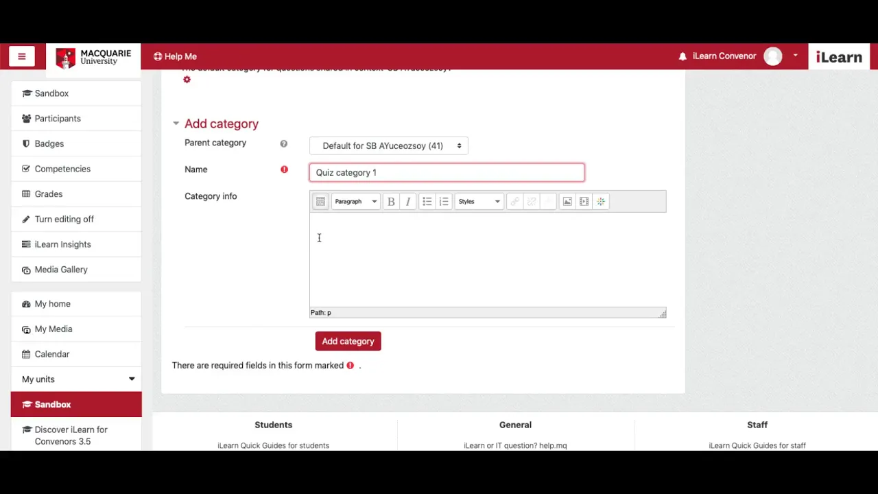Click the Turn editing off pencil icon

tap(26, 220)
